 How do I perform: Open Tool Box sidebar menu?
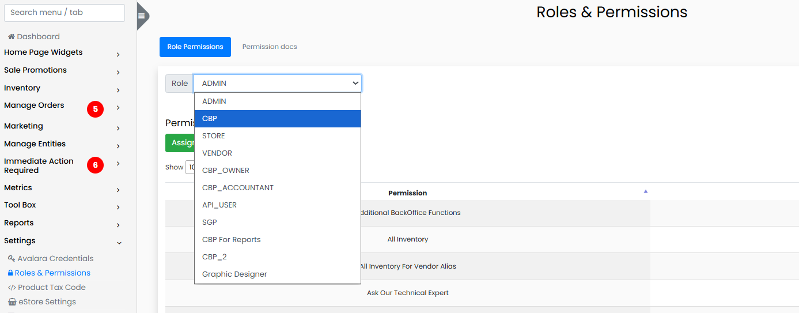click(x=20, y=205)
